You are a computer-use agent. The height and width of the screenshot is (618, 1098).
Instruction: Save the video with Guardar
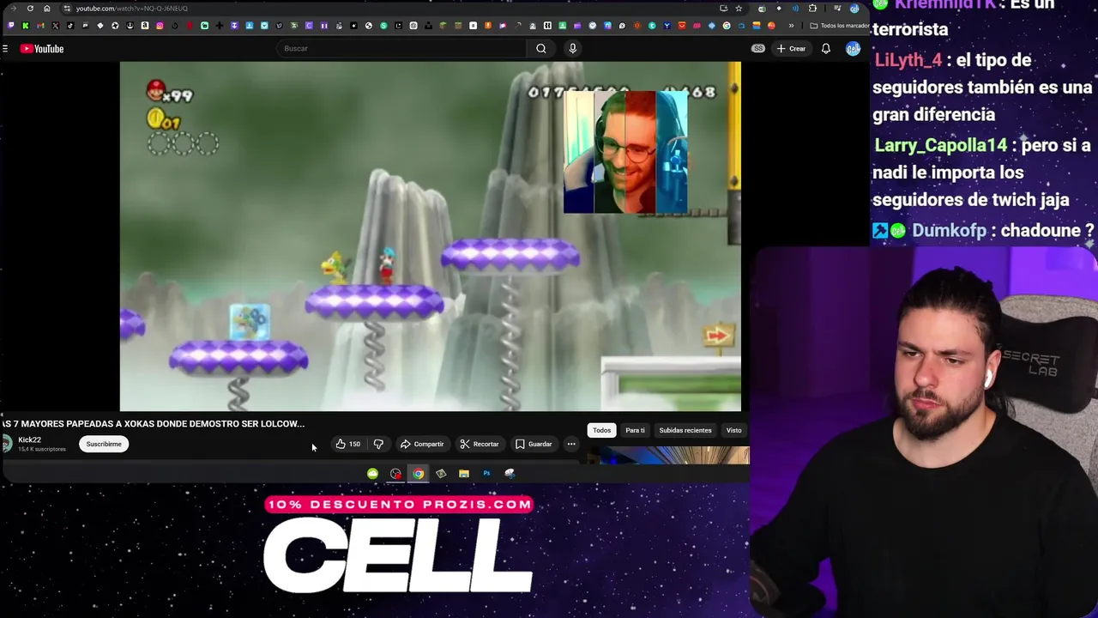point(534,444)
